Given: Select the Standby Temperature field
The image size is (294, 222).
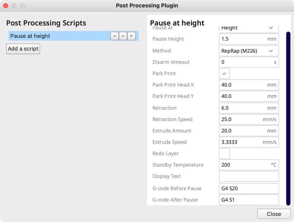Looking at the screenshot, I should pos(244,165).
